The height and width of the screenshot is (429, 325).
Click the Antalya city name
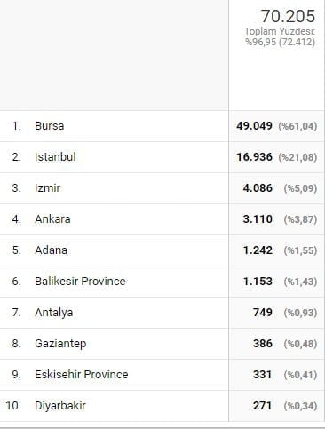(53, 313)
